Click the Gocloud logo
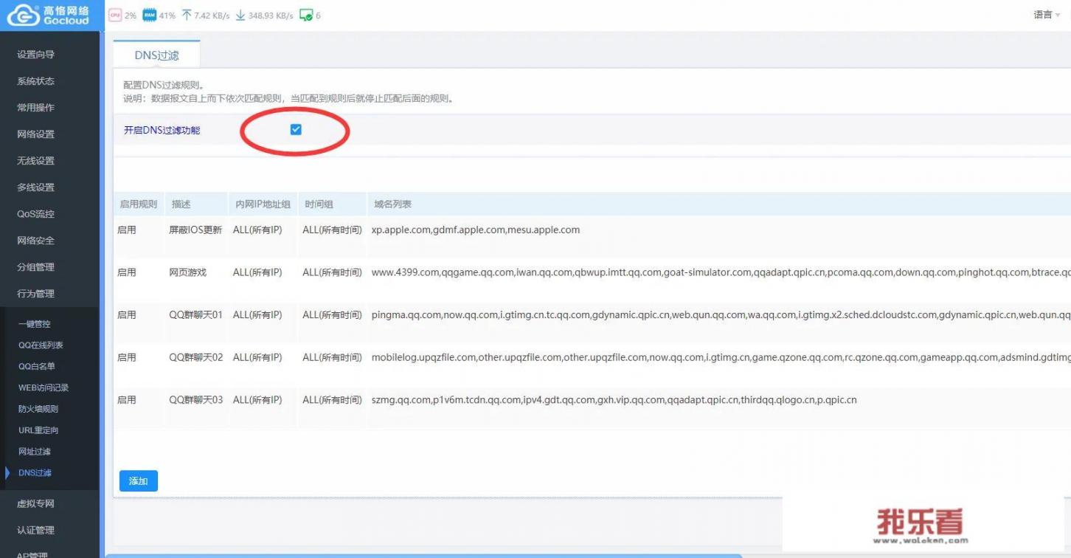 pos(49,15)
